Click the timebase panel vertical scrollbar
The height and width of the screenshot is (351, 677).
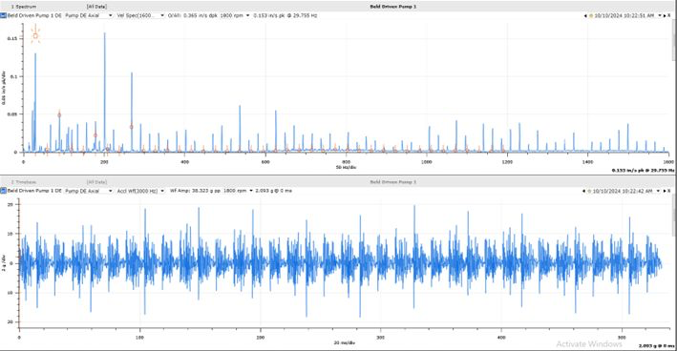(675, 216)
